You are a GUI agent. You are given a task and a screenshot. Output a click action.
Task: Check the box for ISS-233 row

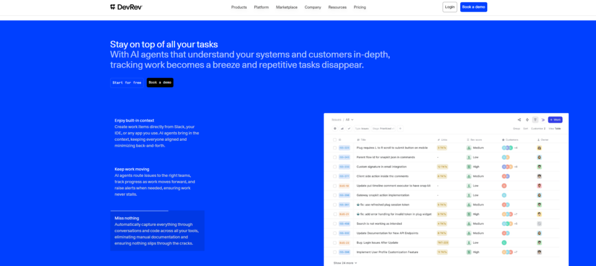(335, 167)
